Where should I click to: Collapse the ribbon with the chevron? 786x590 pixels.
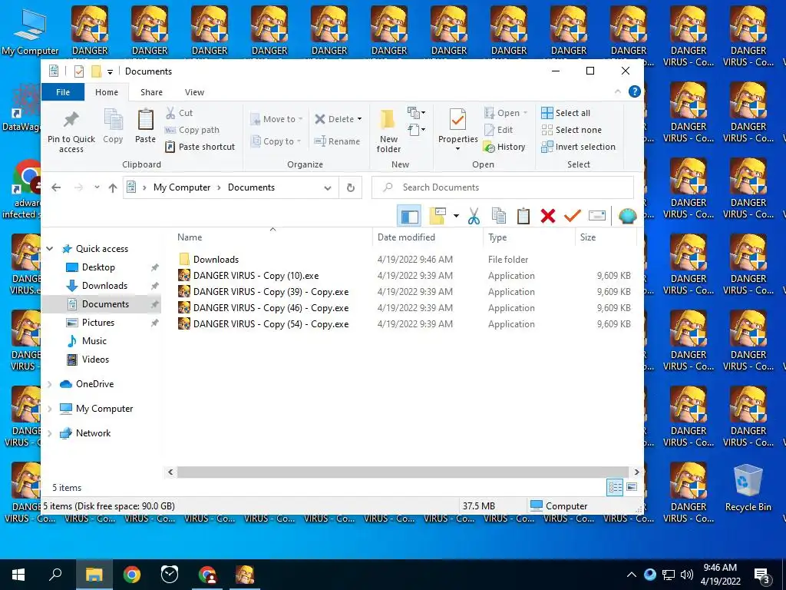pyautogui.click(x=618, y=92)
